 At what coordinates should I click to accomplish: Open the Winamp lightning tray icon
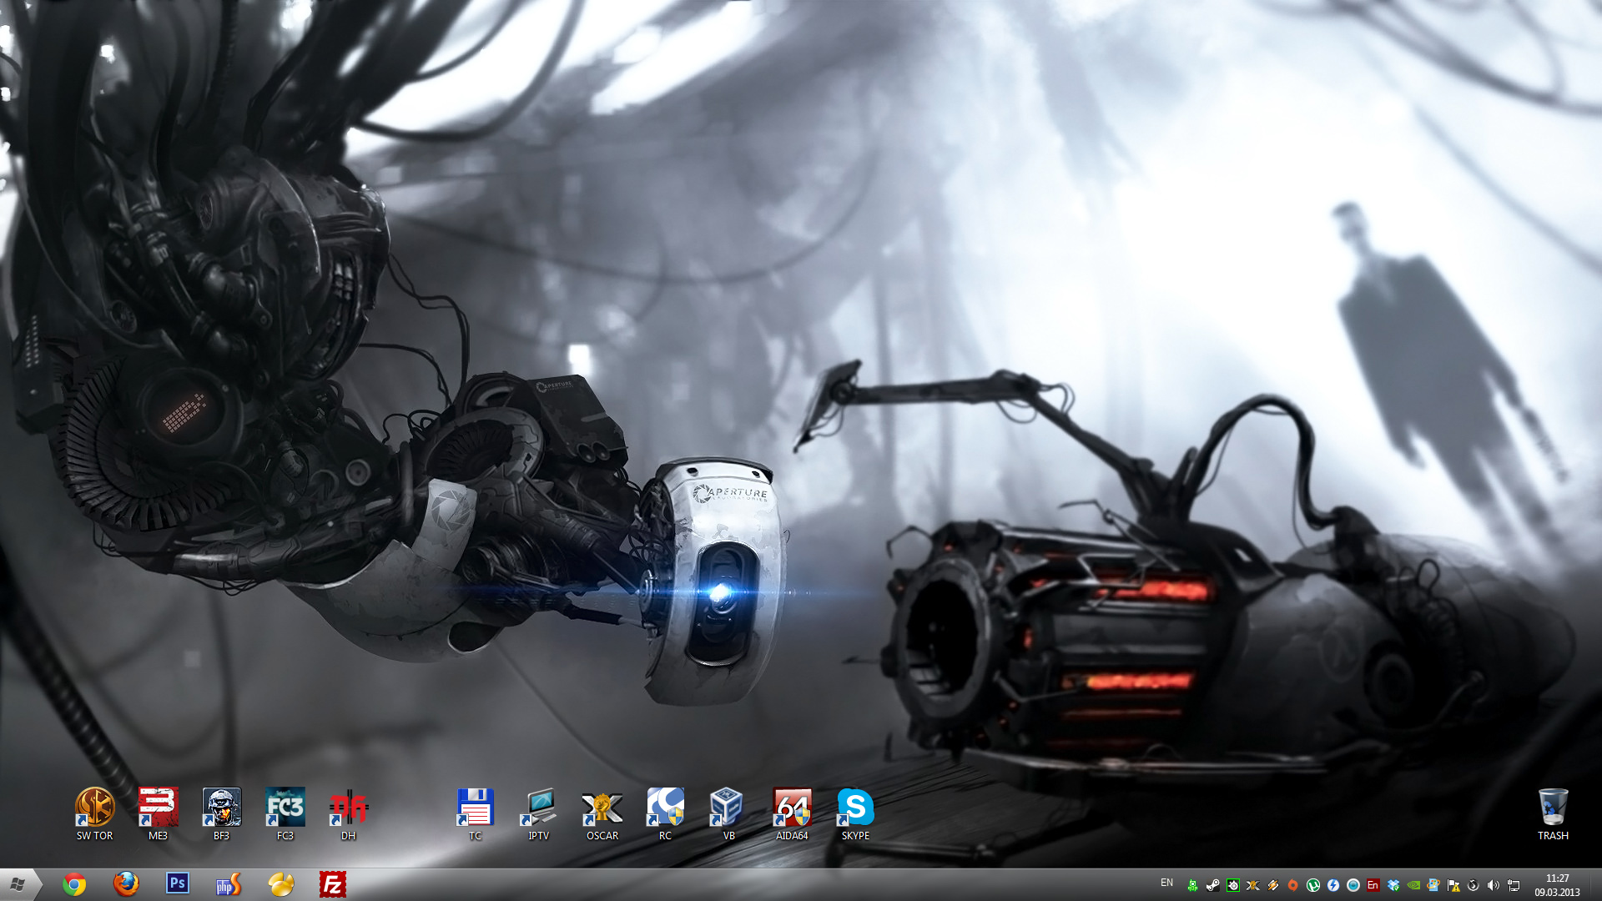tap(1273, 885)
